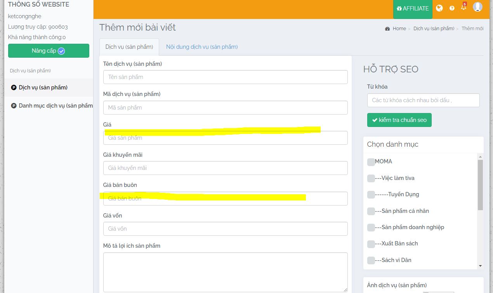Focus the Từ khóa keywords field
The image size is (493, 293).
click(x=423, y=100)
